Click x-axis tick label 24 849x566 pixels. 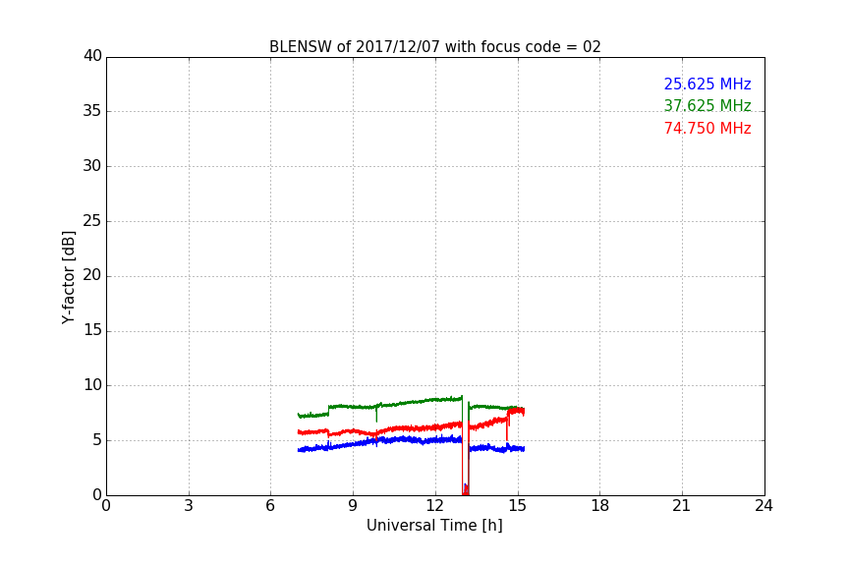point(764,506)
